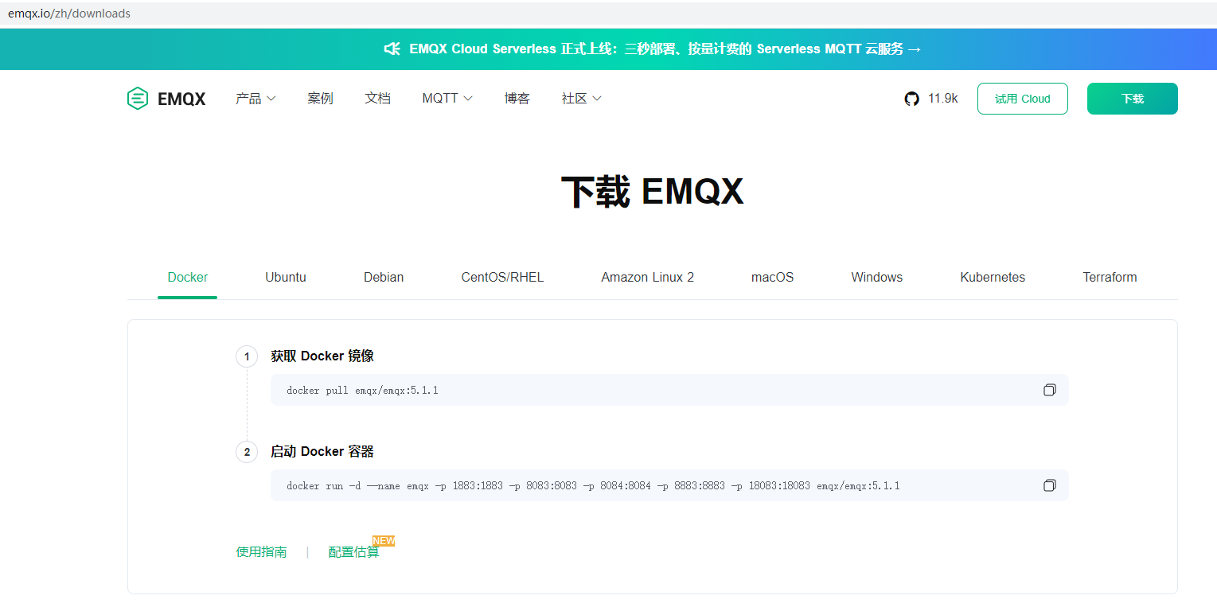Image resolution: width=1217 pixels, height=615 pixels.
Task: Click the 下载 EMQX page title
Action: point(652,193)
